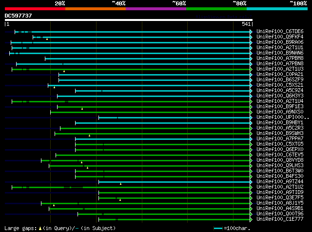Image resolution: width=312 pixels, height=232 pixels.
Task: Choose the UniRef100_B9NAN6 label
Action: tap(280, 53)
